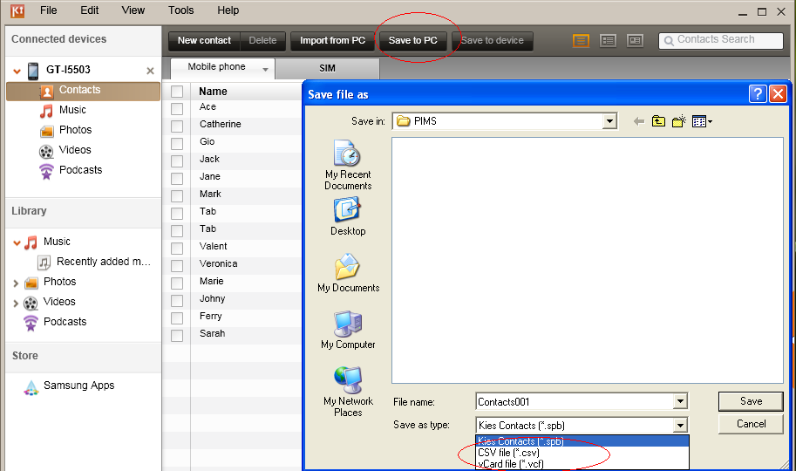The height and width of the screenshot is (471, 796).
Task: Jump to My Computer in places bar
Action: tap(348, 331)
